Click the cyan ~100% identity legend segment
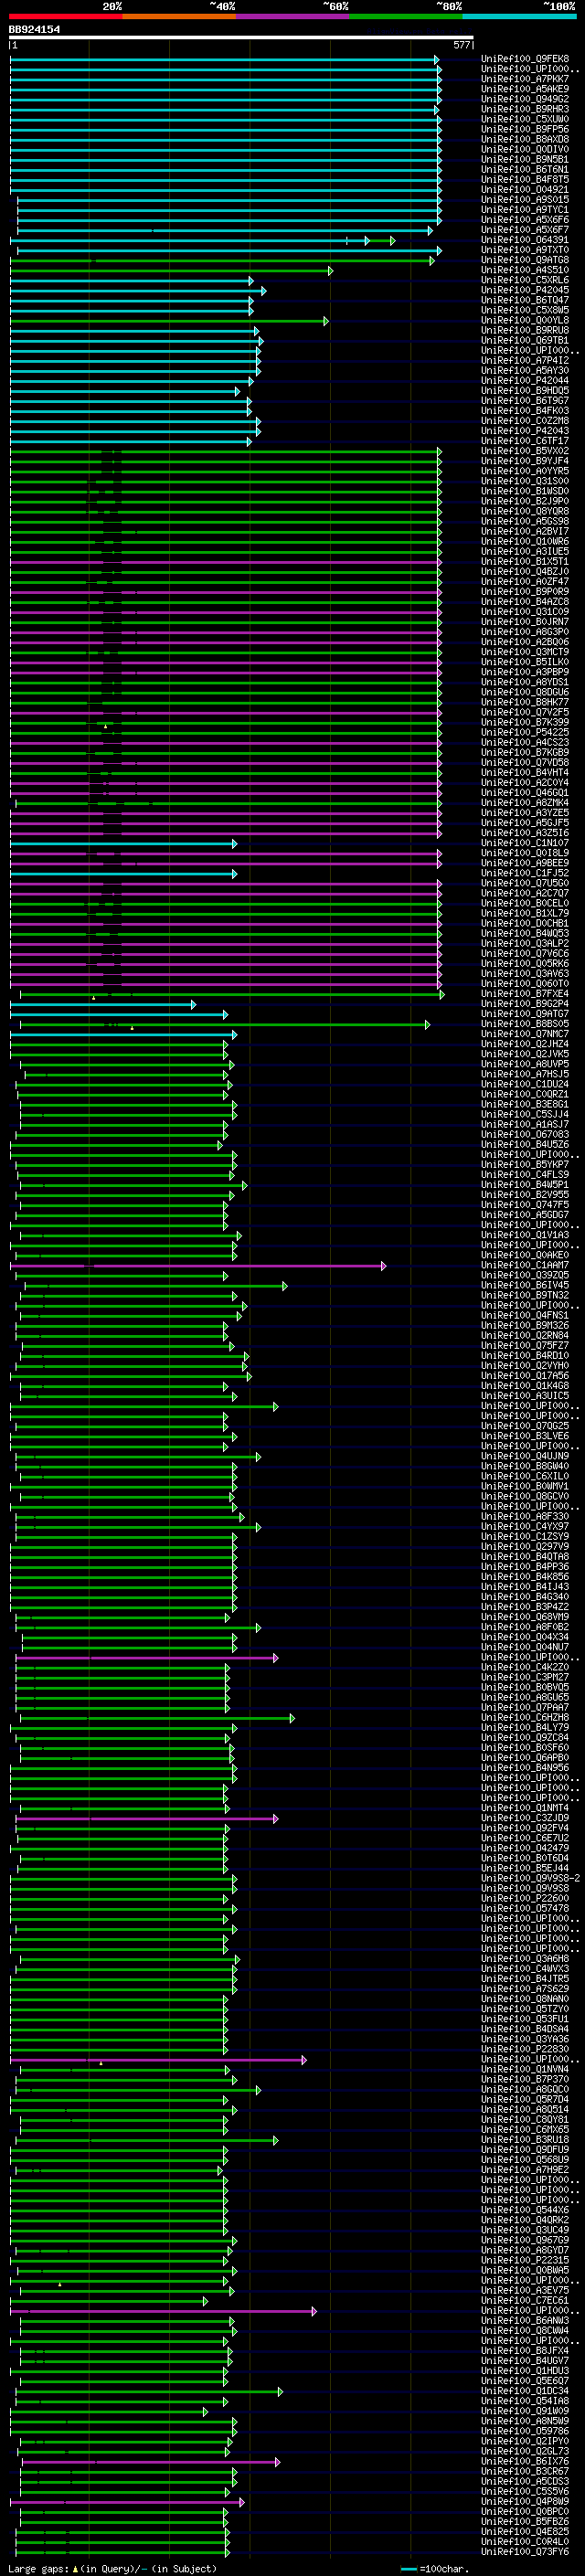The height and width of the screenshot is (2576, 585). coord(518,17)
